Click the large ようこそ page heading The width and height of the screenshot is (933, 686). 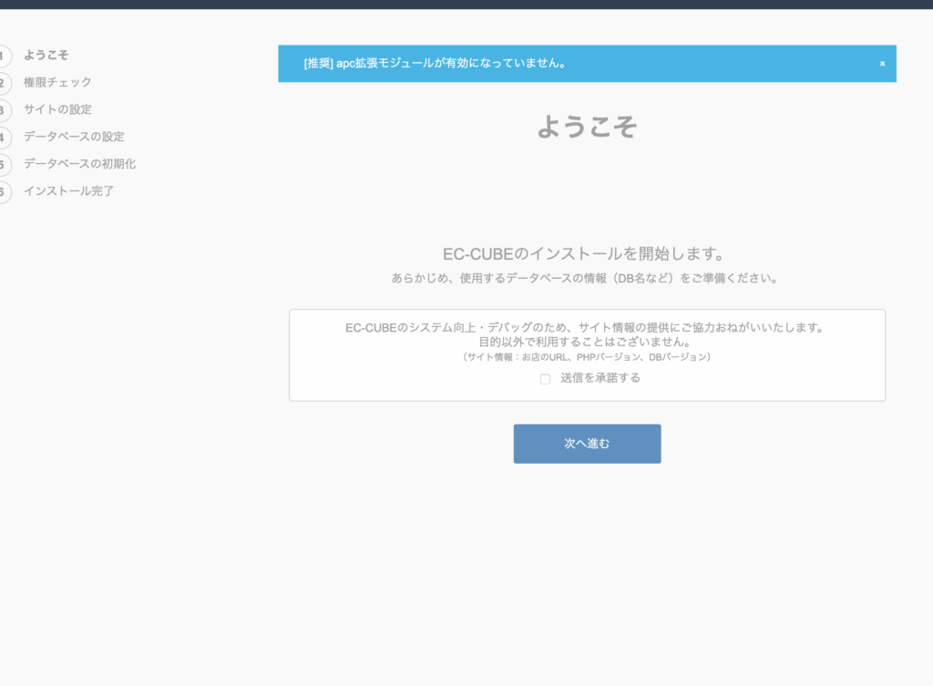click(587, 127)
